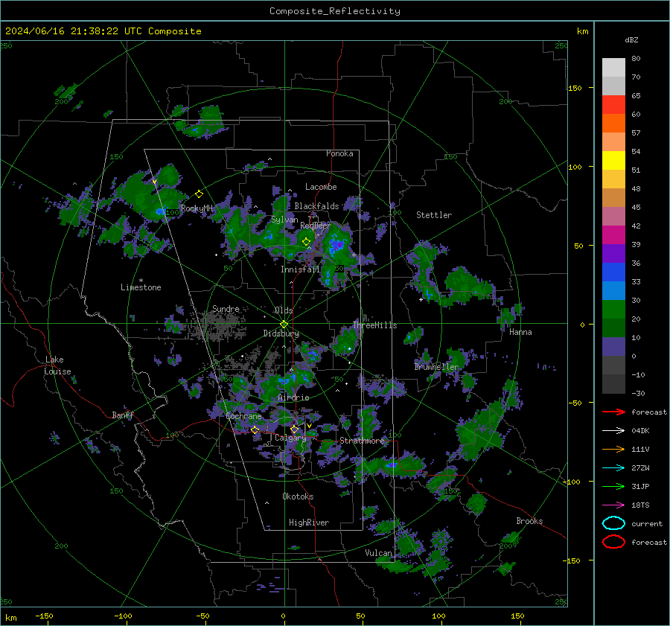Click the yellow diamond marker below Cochrane
This screenshot has height=626, width=670.
tap(255, 429)
